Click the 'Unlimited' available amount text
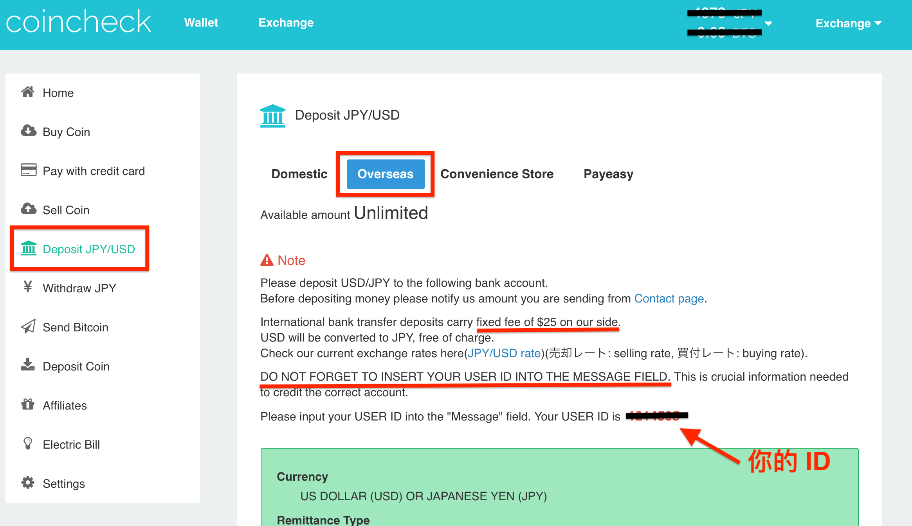The height and width of the screenshot is (526, 912). click(x=391, y=213)
